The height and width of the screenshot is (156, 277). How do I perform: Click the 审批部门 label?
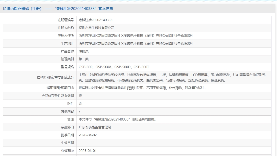67,127
